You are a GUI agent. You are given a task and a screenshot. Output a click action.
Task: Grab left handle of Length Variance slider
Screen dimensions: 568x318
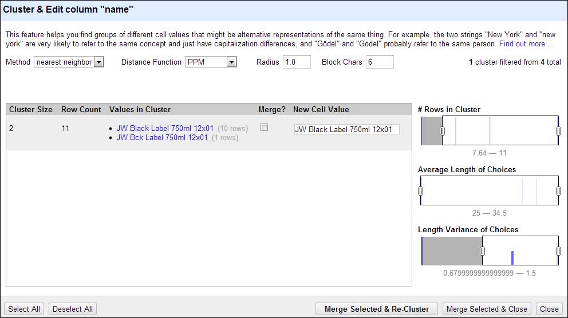[x=483, y=251]
